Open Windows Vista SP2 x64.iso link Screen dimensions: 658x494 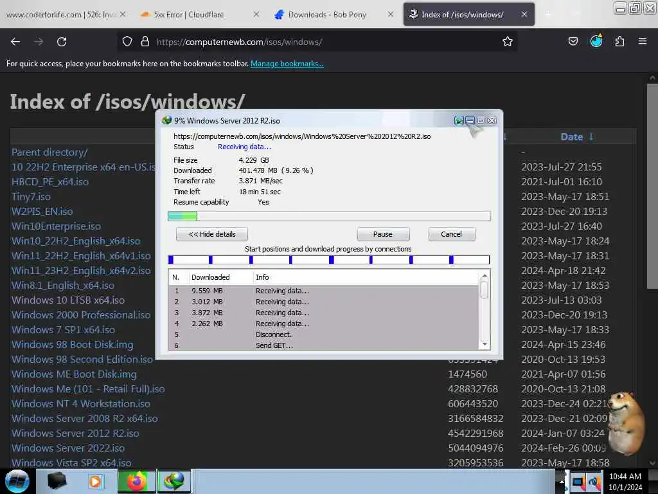[71, 463]
